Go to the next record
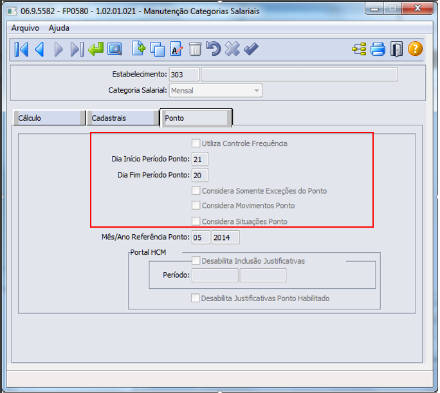The height and width of the screenshot is (393, 440). [59, 50]
